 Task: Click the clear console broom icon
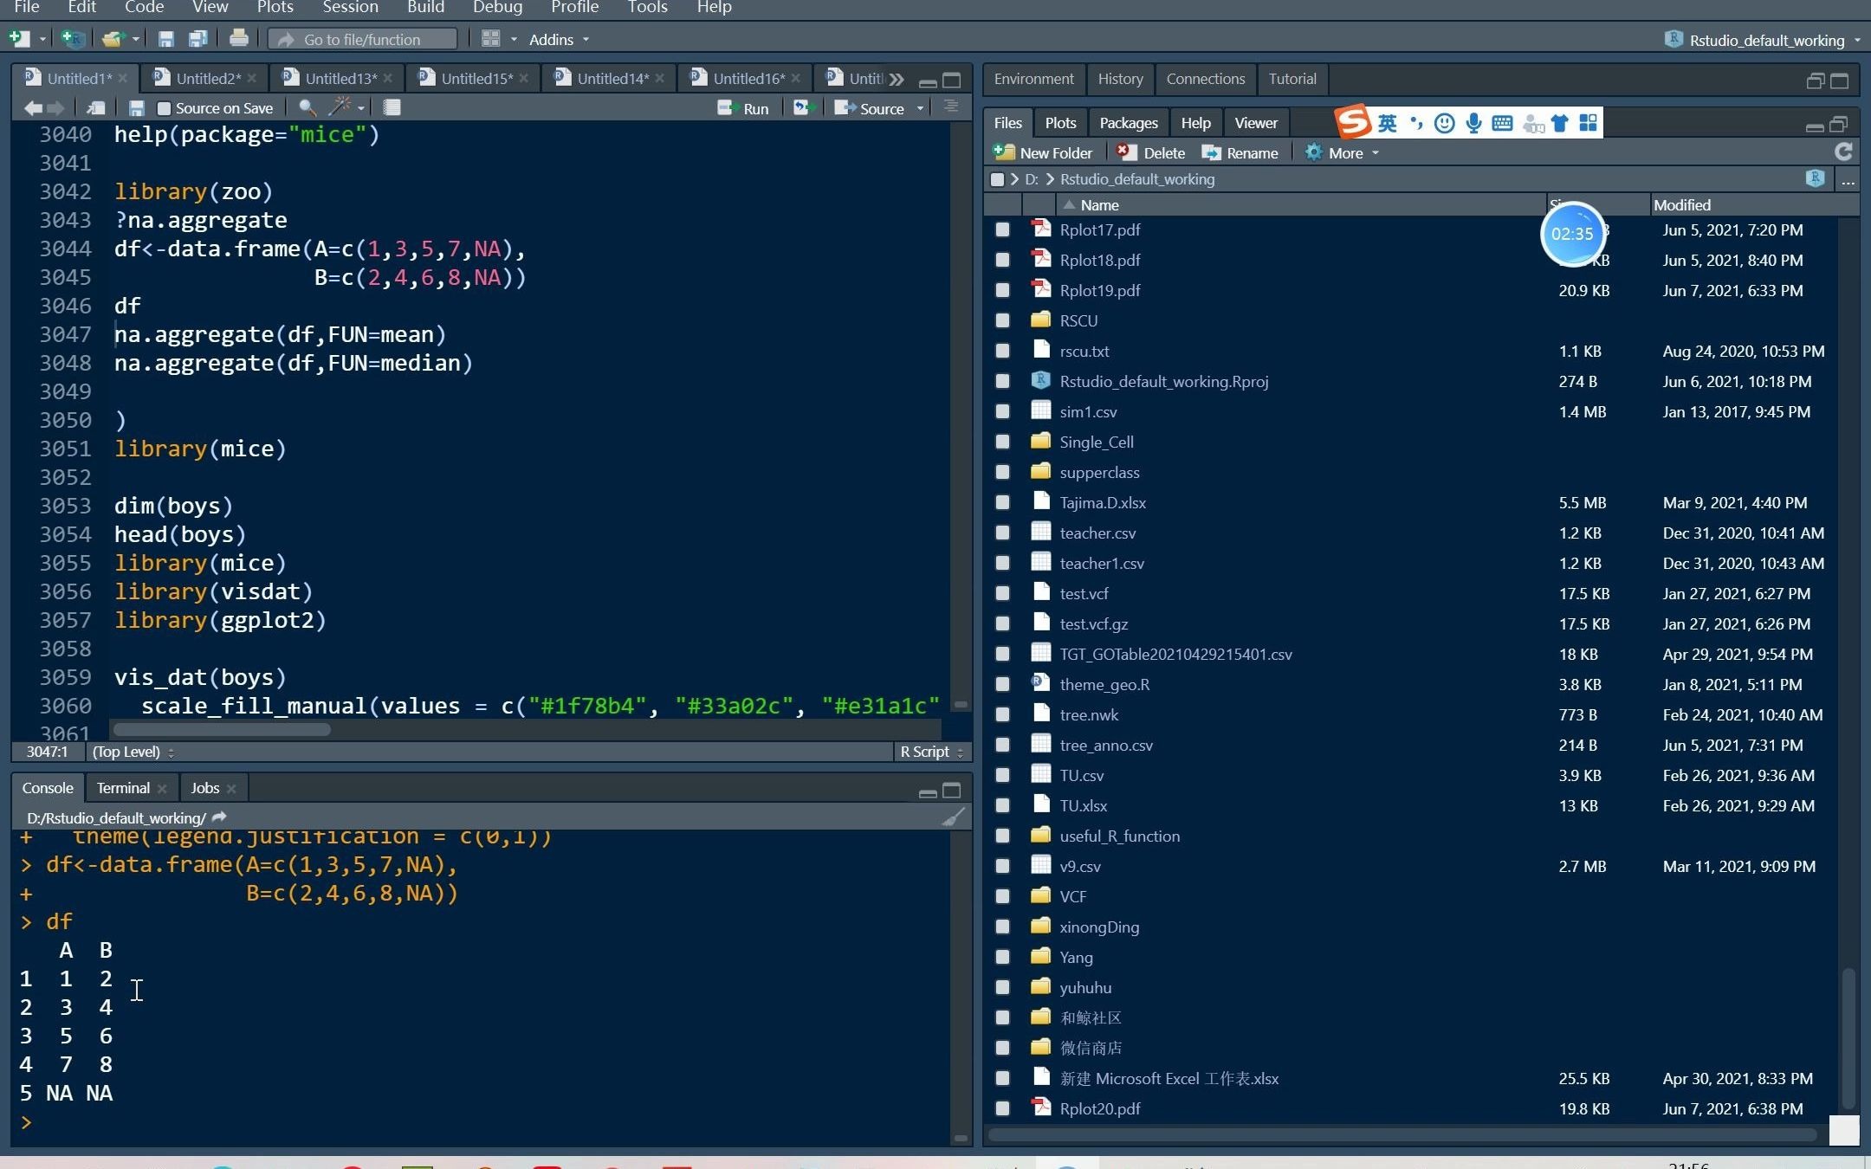click(x=952, y=817)
